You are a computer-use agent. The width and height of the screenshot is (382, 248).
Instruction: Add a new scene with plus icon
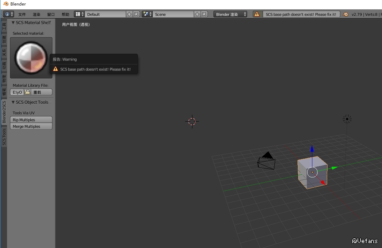[x=197, y=14]
